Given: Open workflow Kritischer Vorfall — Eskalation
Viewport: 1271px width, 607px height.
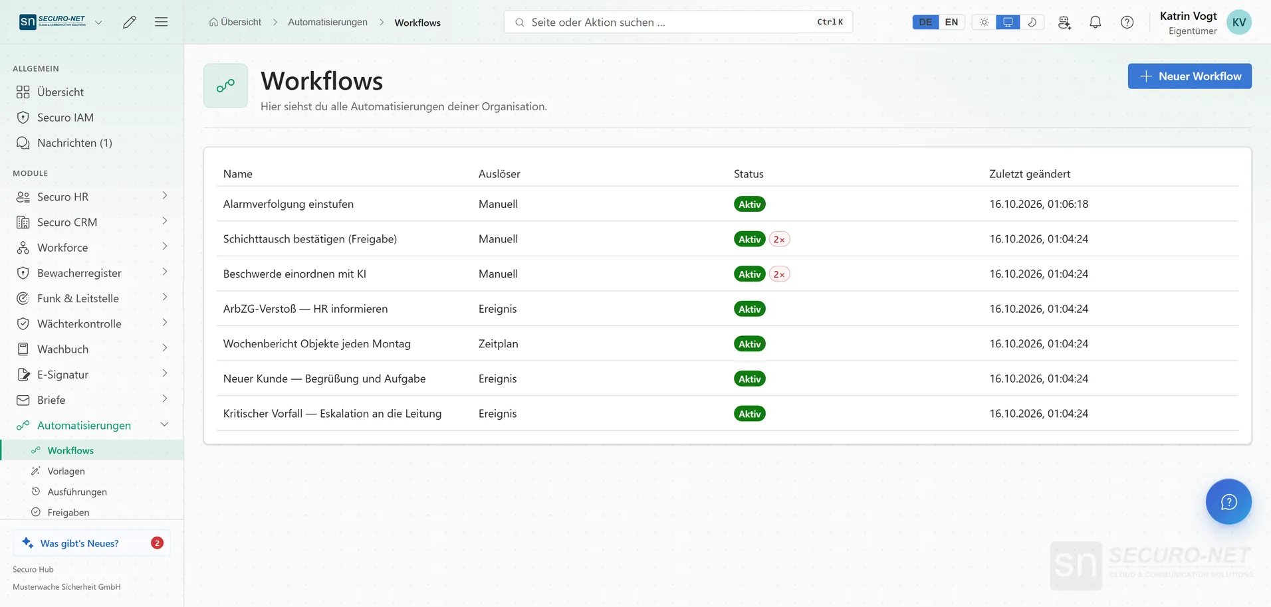Looking at the screenshot, I should (x=332, y=414).
